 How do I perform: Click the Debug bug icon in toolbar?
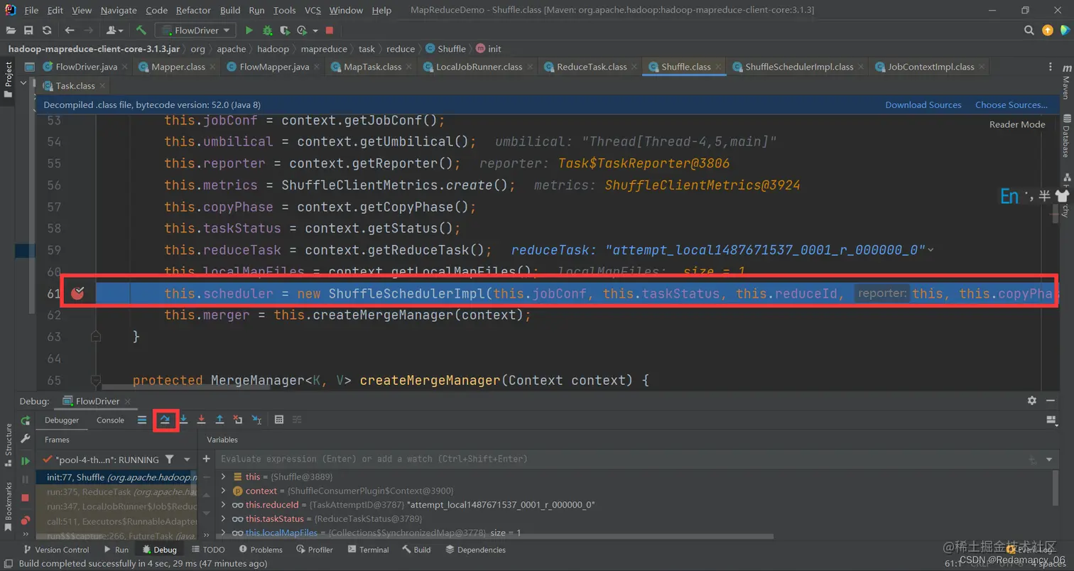point(267,30)
